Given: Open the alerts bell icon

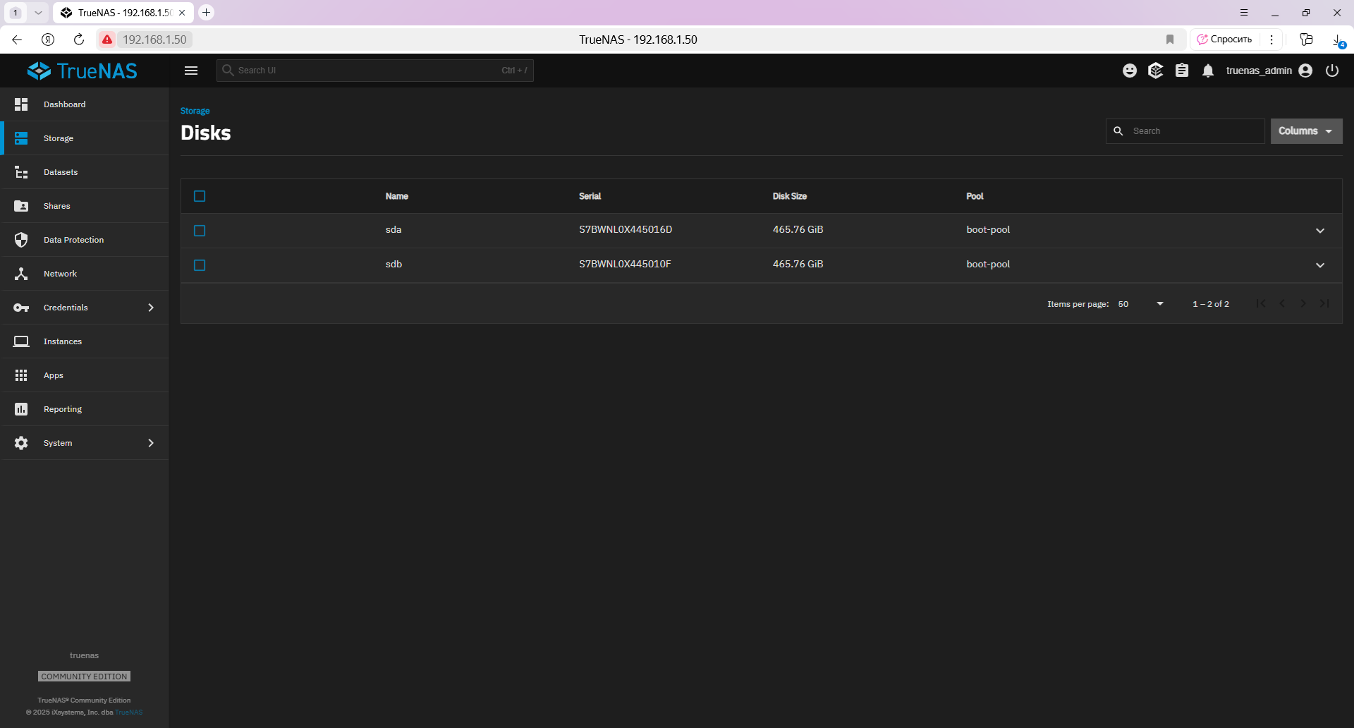Looking at the screenshot, I should coord(1208,71).
